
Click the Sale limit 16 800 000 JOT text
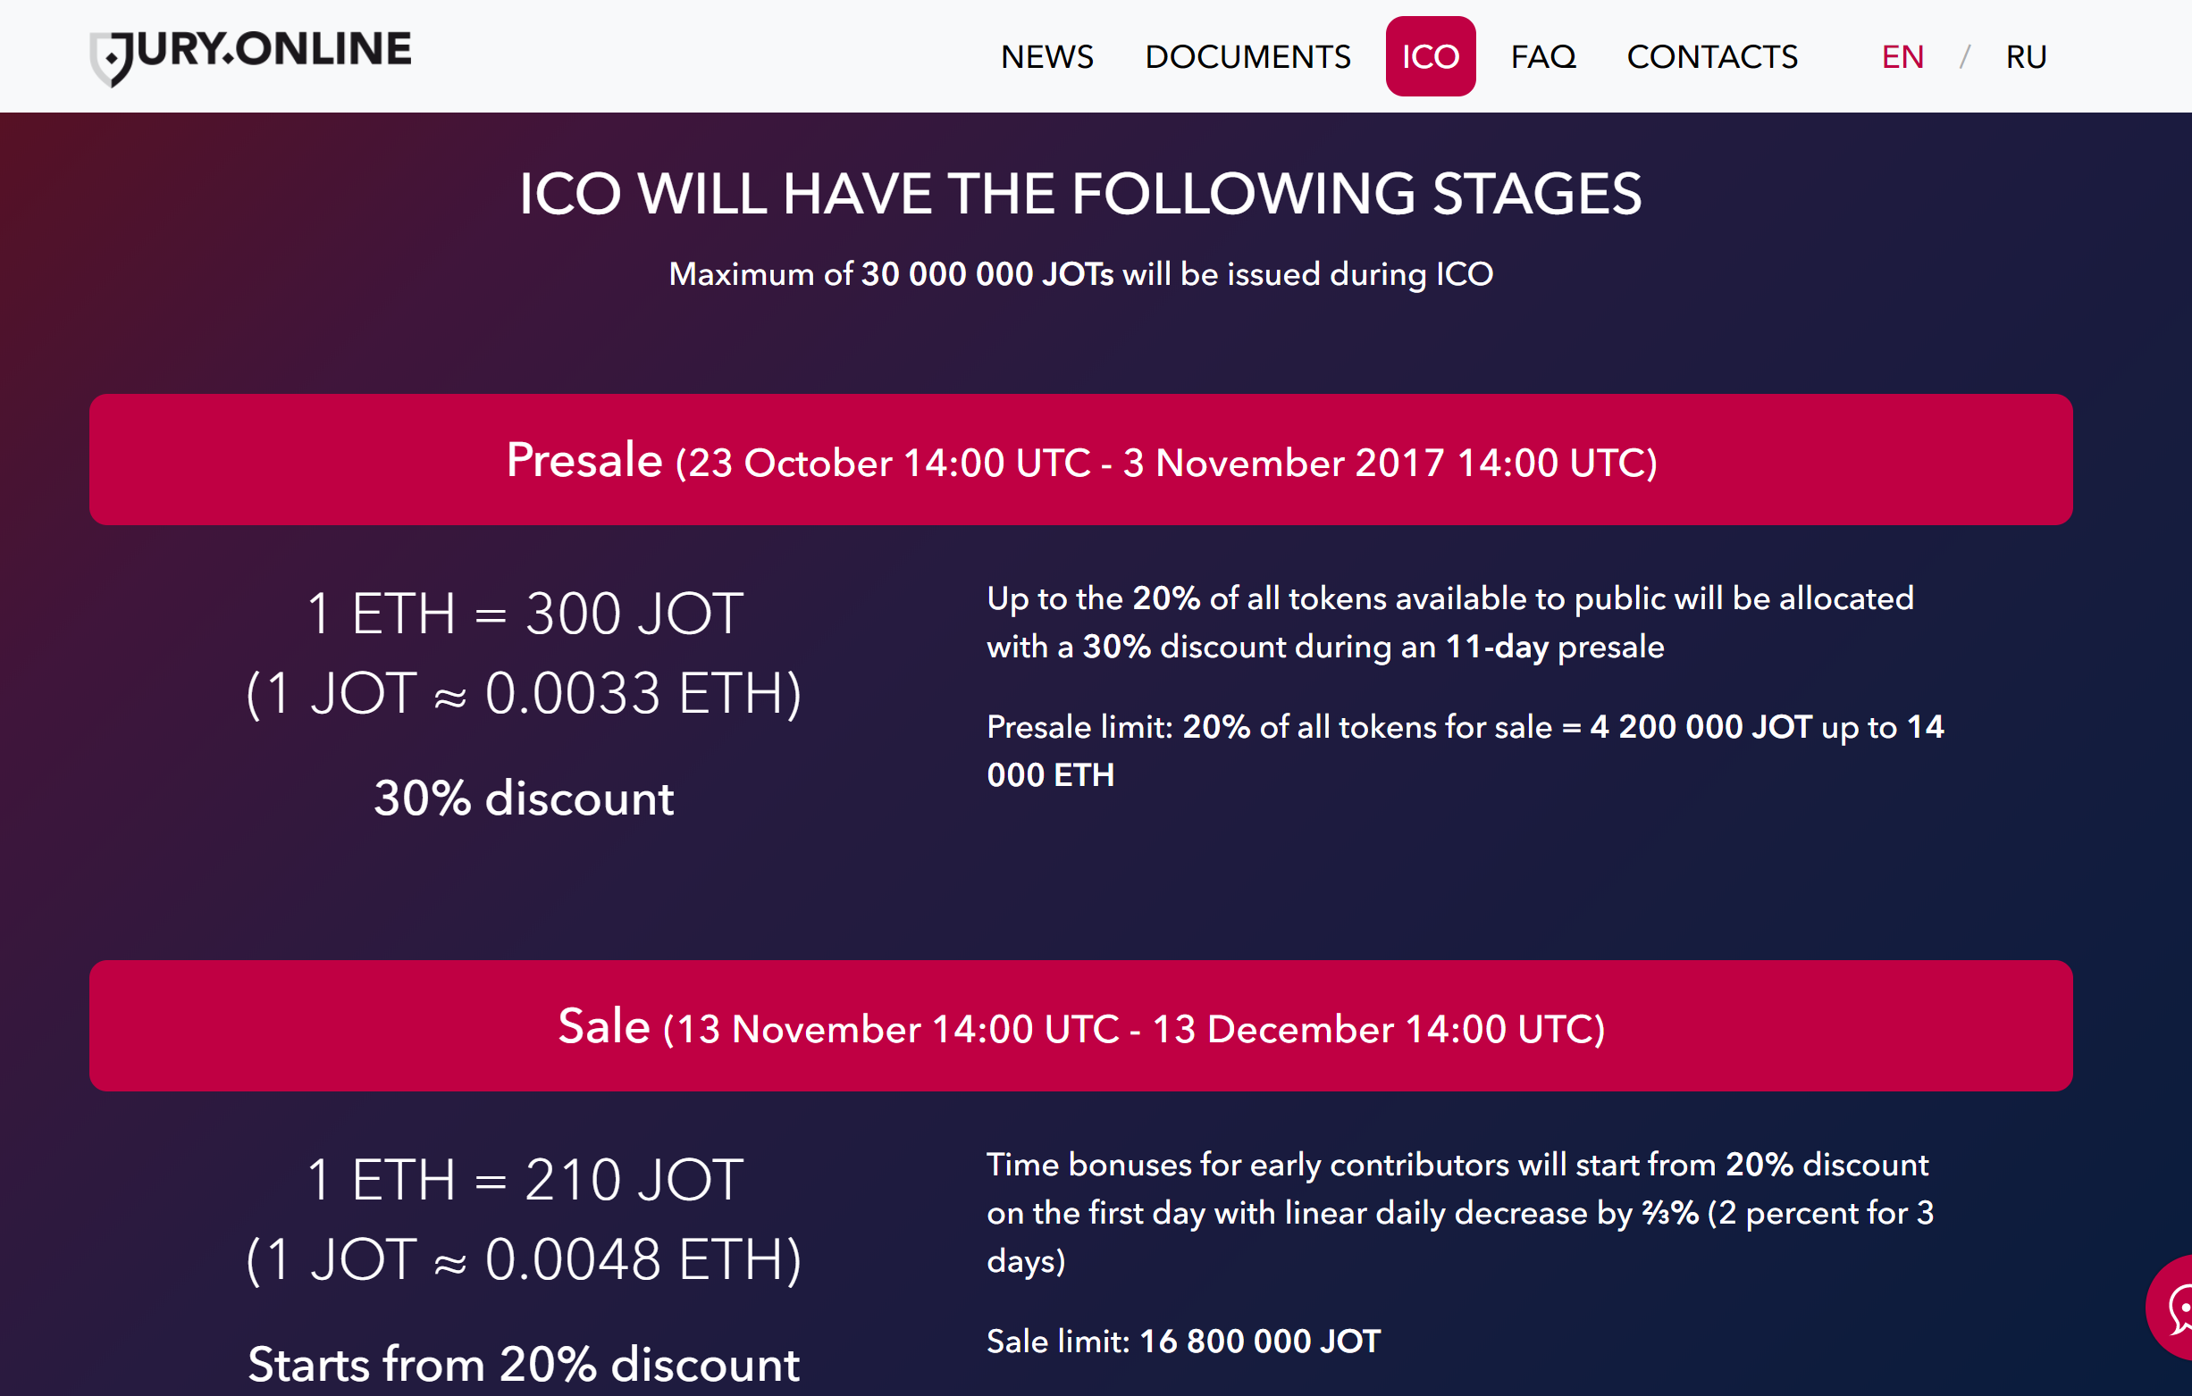tap(1183, 1342)
